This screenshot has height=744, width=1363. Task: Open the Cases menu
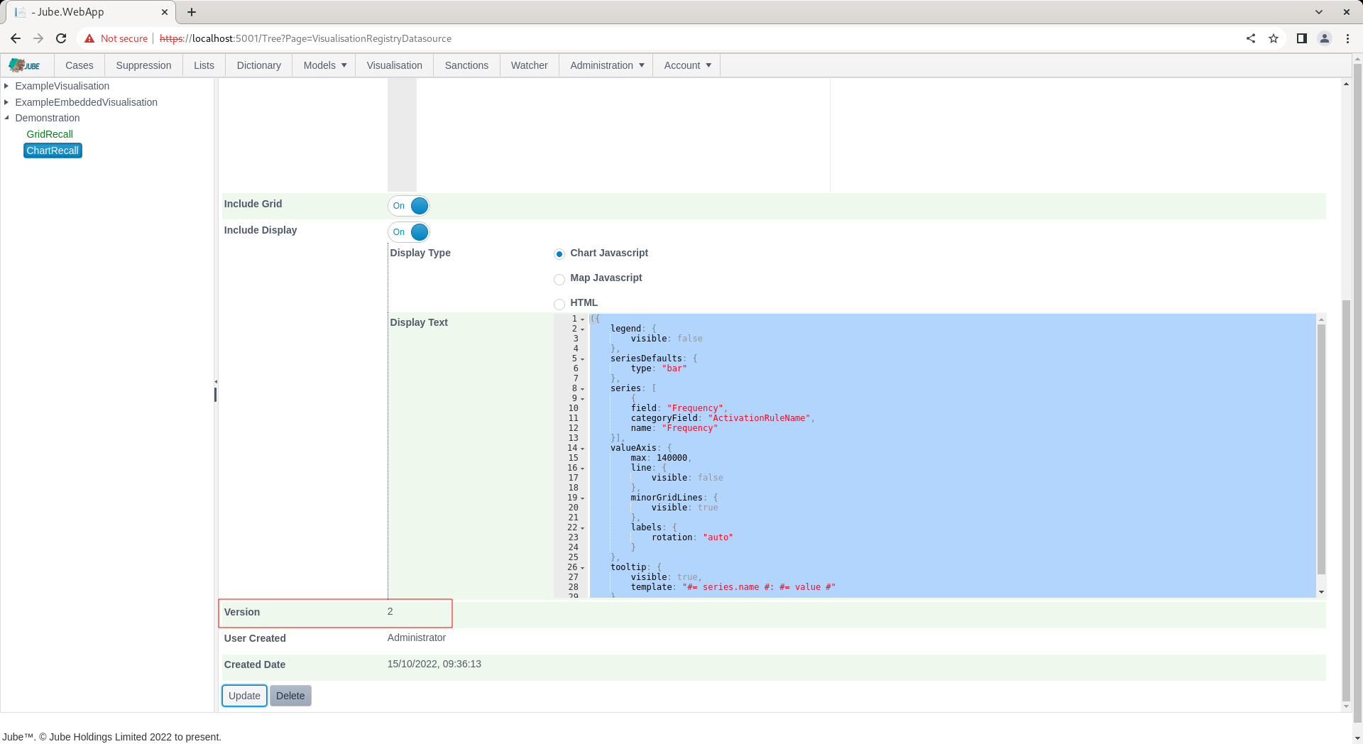[x=80, y=65]
